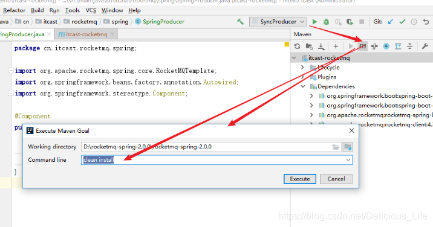Click the @Component annotation in code
Image resolution: width=433 pixels, height=227 pixels.
click(33, 116)
